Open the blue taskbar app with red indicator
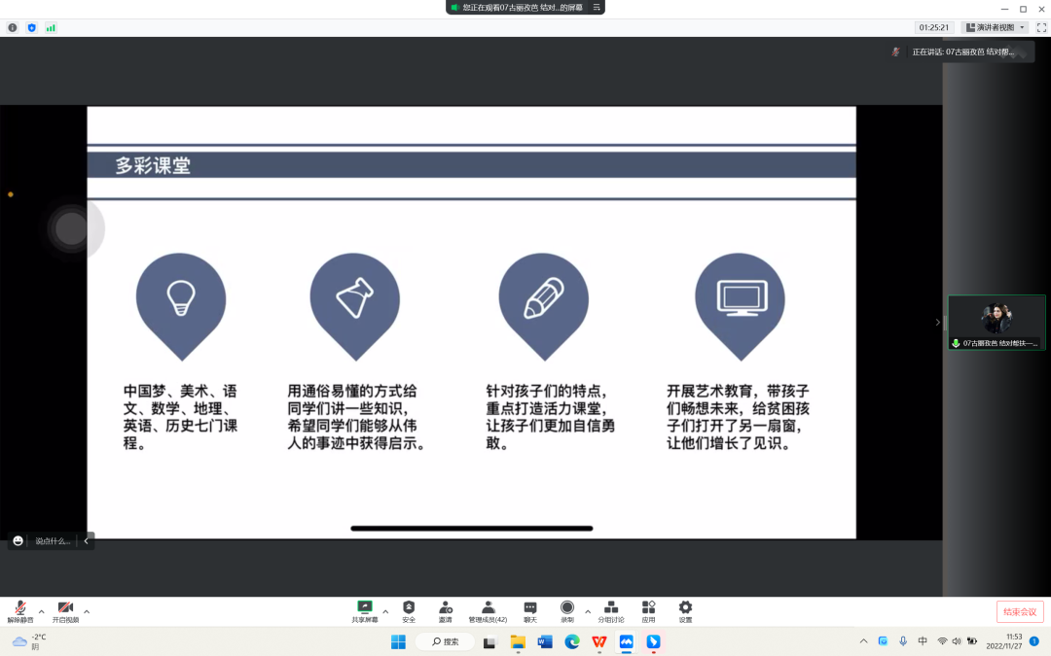Viewport: 1051px width, 656px height. coord(654,642)
